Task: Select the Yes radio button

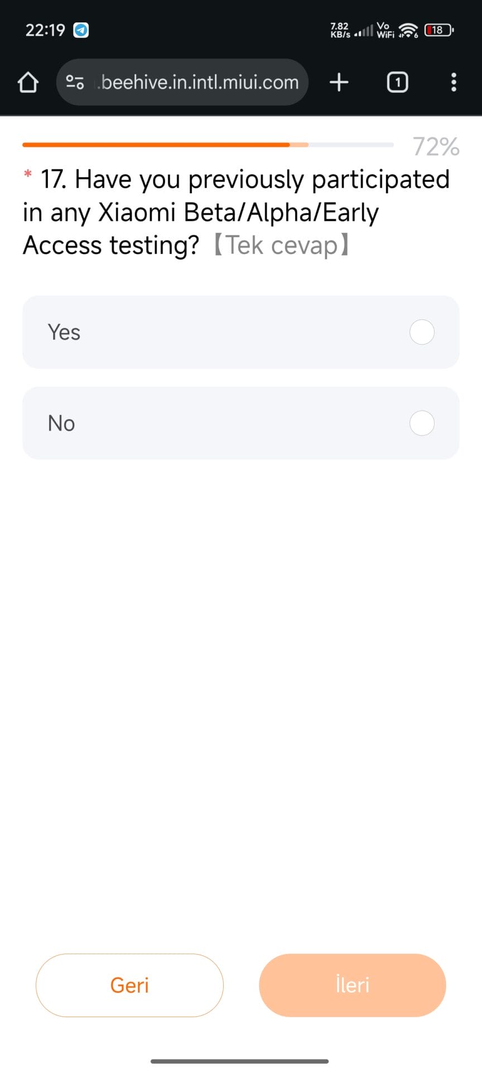Action: tap(422, 332)
